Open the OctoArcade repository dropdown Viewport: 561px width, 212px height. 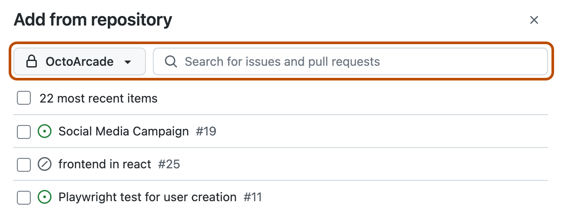[x=80, y=61]
